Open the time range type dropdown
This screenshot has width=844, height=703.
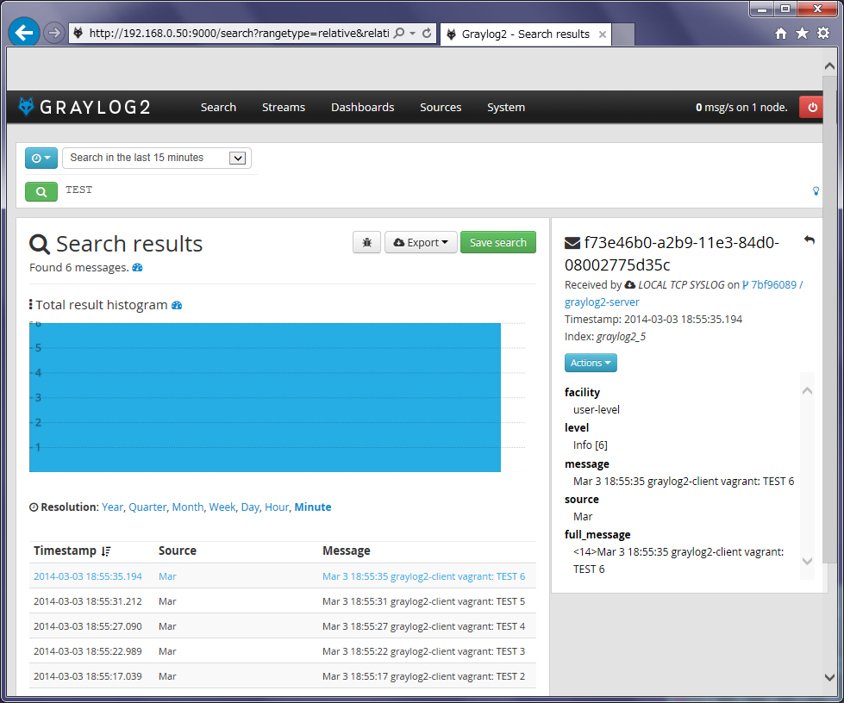click(41, 159)
